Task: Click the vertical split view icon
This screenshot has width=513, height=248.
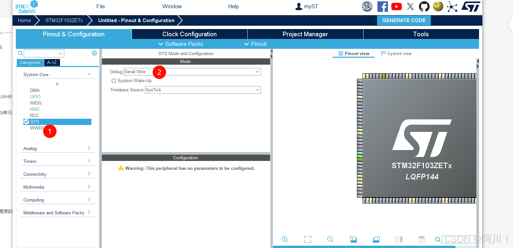Action: click(399, 239)
